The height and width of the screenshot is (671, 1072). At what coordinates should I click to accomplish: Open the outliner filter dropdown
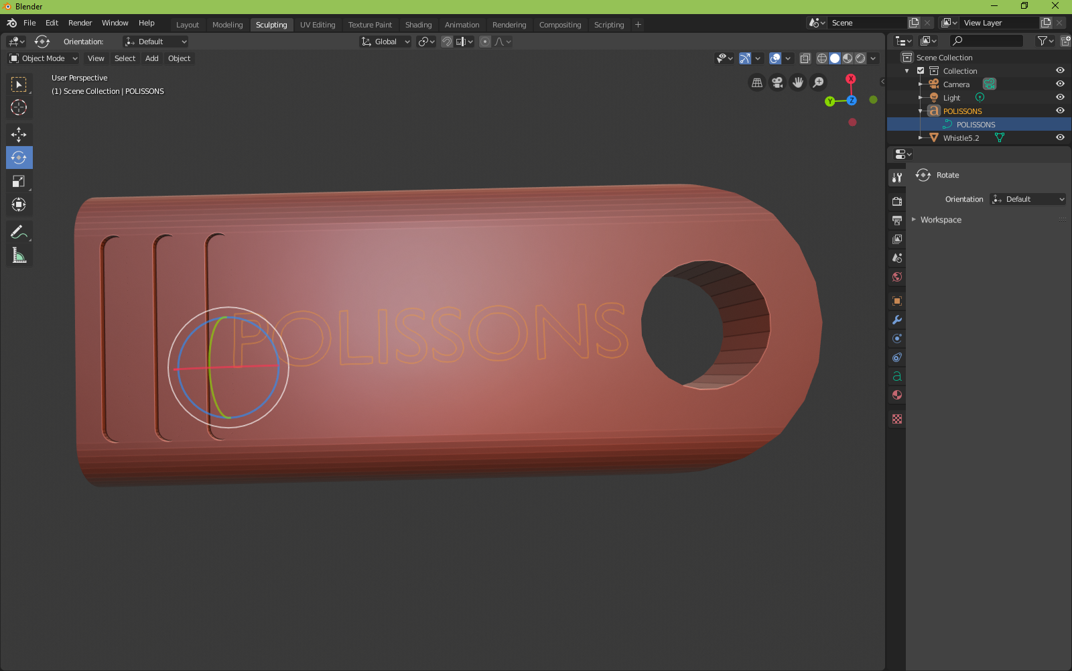pos(1045,41)
